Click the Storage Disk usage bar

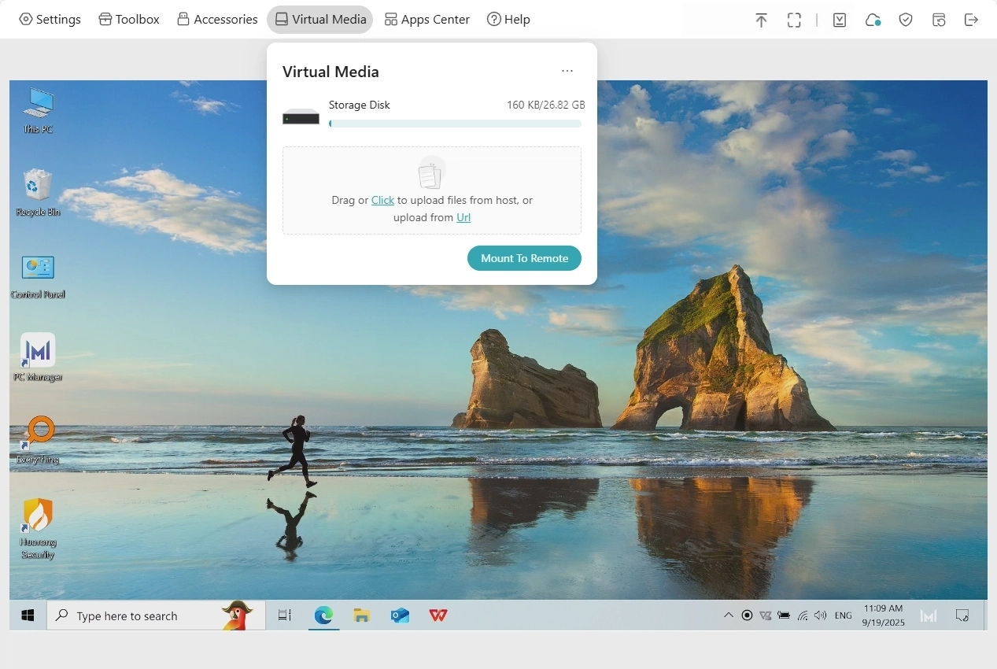tap(455, 124)
